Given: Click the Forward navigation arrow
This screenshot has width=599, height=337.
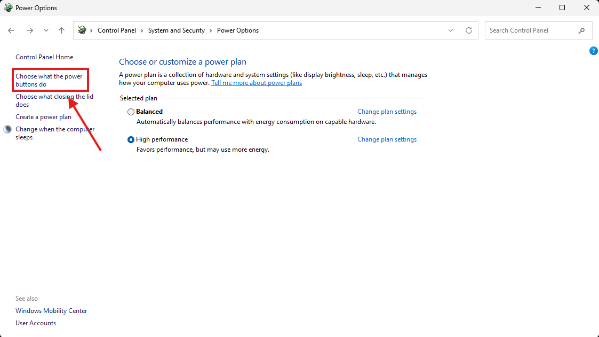Looking at the screenshot, I should pos(30,30).
